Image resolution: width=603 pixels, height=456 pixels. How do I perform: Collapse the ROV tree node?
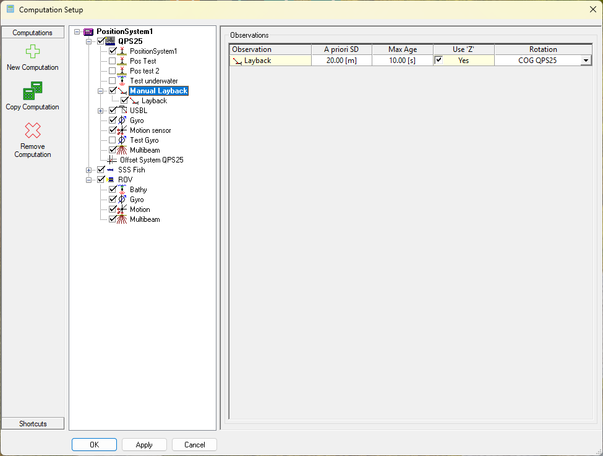(89, 180)
